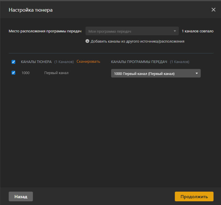Viewport: 221px width, 205px height.
Task: Click the Место расположения программы передач label
Action: coord(45,31)
